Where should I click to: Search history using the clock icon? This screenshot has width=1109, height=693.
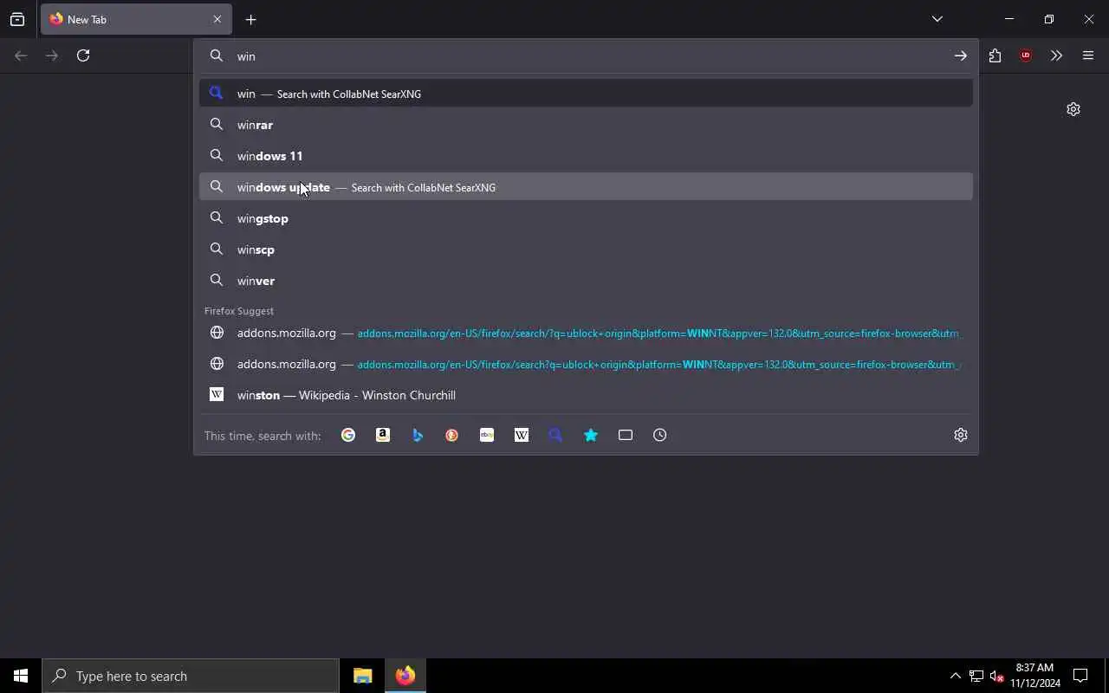tap(660, 435)
